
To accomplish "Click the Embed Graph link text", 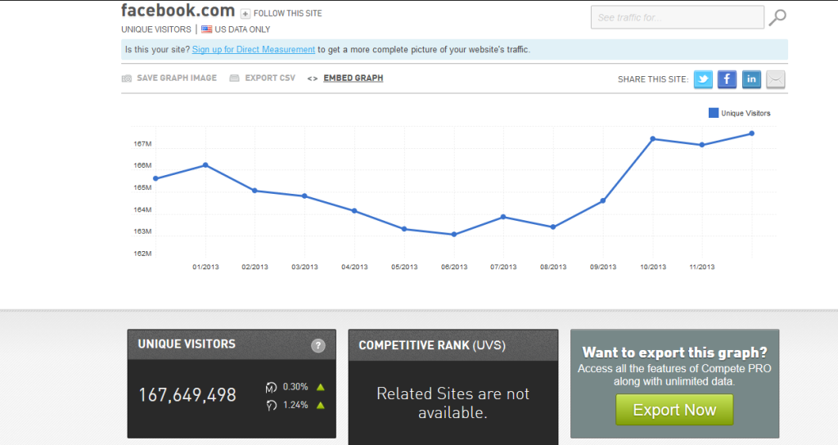I will click(353, 79).
